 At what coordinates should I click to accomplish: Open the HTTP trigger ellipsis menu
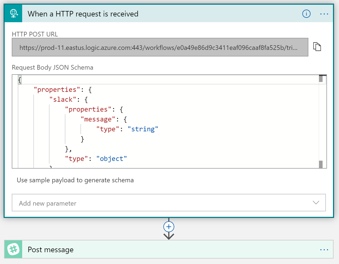[x=324, y=14]
